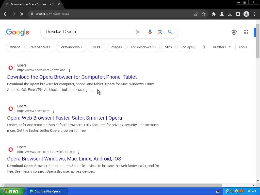The width and height of the screenshot is (260, 195).
Task: Click the browser forward arrow
Action: click(x=14, y=14)
